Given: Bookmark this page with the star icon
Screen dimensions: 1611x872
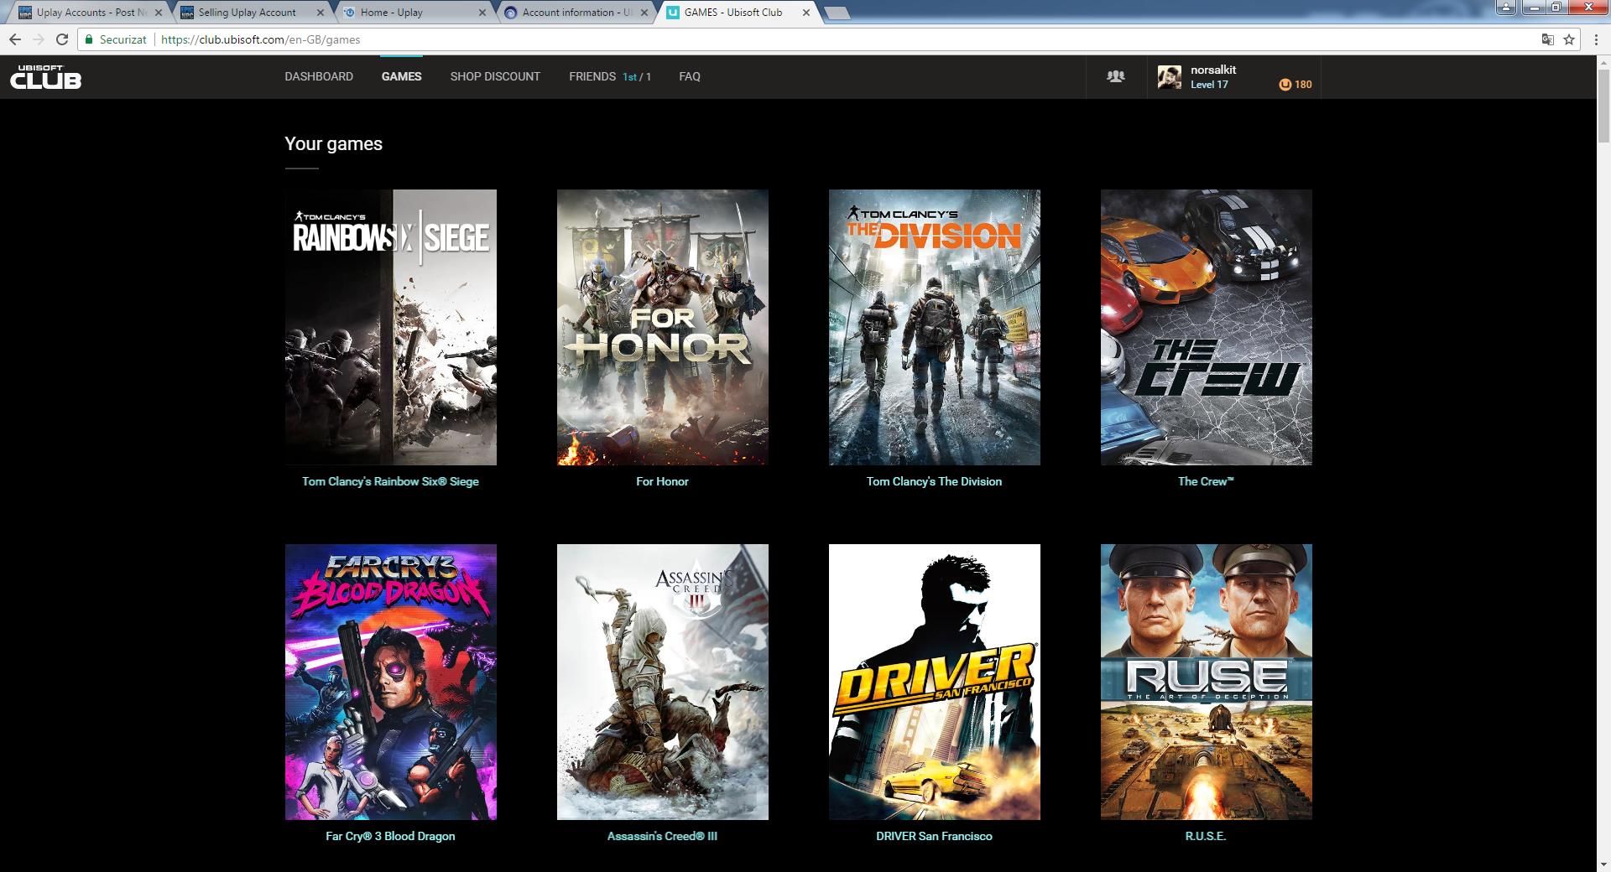Looking at the screenshot, I should pos(1569,39).
